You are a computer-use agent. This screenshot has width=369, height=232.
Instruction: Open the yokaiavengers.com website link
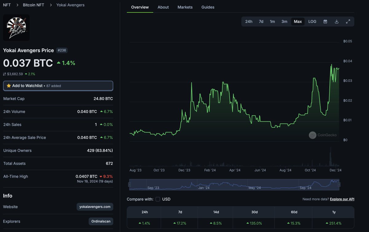click(95, 207)
